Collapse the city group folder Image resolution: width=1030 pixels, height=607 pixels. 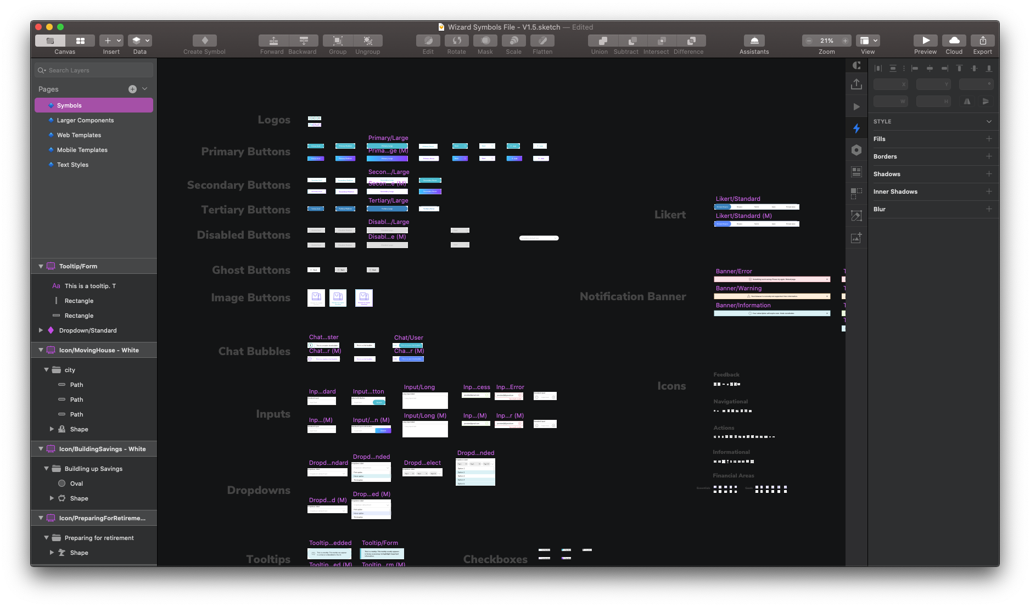click(x=46, y=370)
